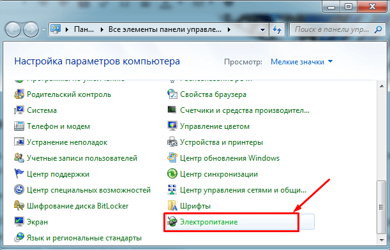Open the Свойства браузера link
This screenshot has width=390, height=250.
click(213, 94)
